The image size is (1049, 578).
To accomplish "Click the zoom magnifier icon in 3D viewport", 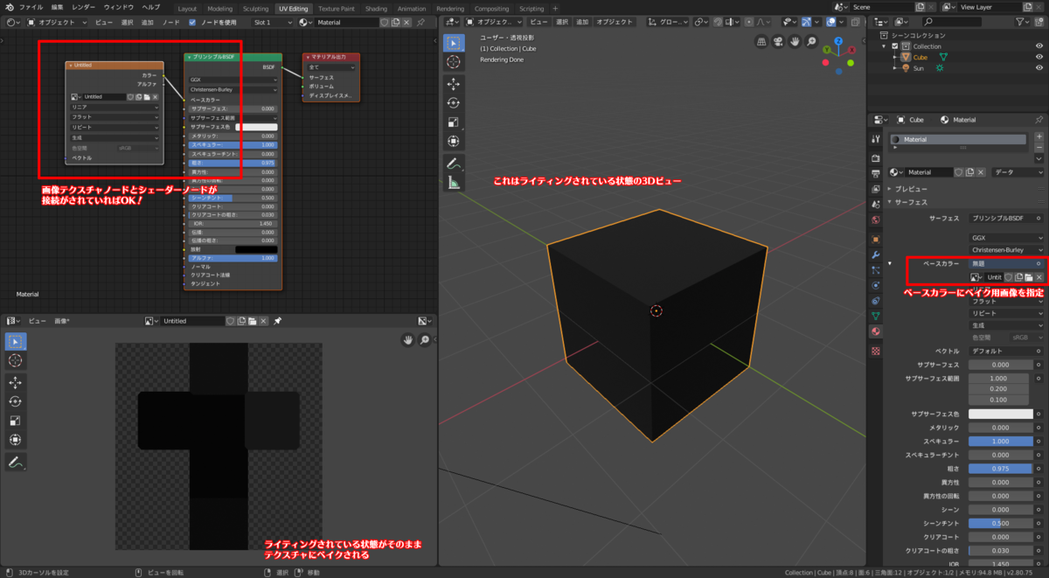I will (x=812, y=41).
